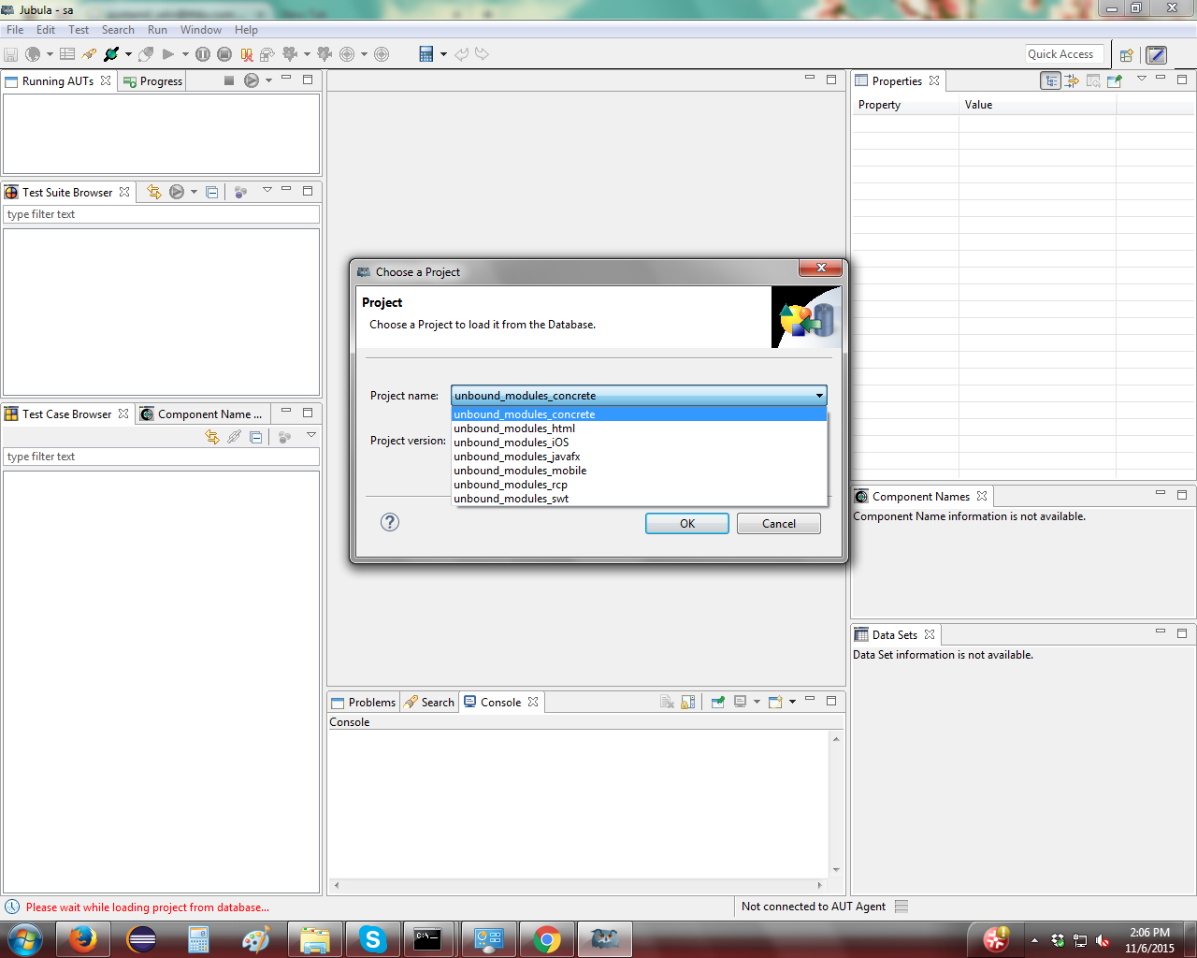Switch to the Search tab in bottom panel
The width and height of the screenshot is (1197, 958).
pos(429,703)
